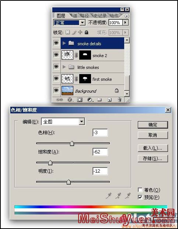Toggle the lock all padlock icon
This screenshot has width=178, height=229.
click(x=87, y=32)
